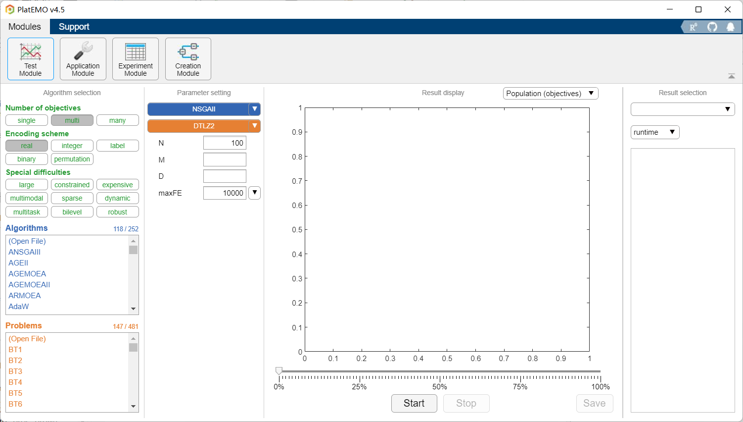Image resolution: width=743 pixels, height=422 pixels.
Task: Click Algorithms list scroll down arrow
Action: click(133, 309)
